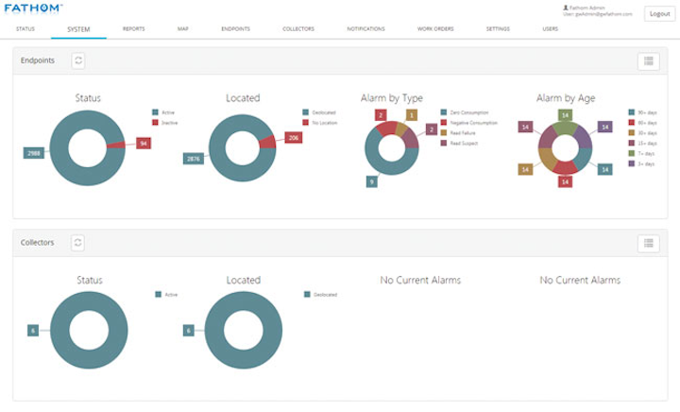Click the purple 14 label on Alarm by Age

click(605, 127)
